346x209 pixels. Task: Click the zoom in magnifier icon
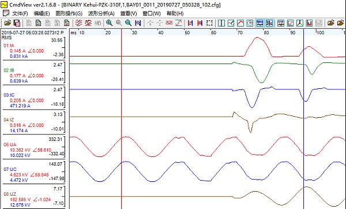click(x=109, y=23)
